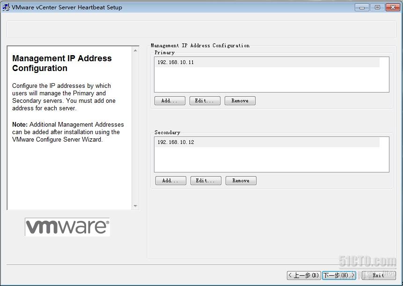Maximize the Heartbeat Setup window
The image size is (403, 286).
click(377, 7)
